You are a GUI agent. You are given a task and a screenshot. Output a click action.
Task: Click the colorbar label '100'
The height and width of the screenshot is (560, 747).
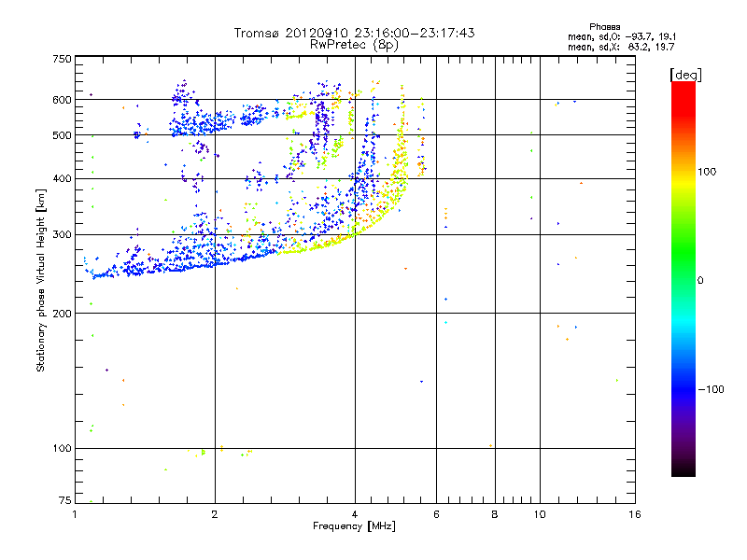[x=707, y=172]
